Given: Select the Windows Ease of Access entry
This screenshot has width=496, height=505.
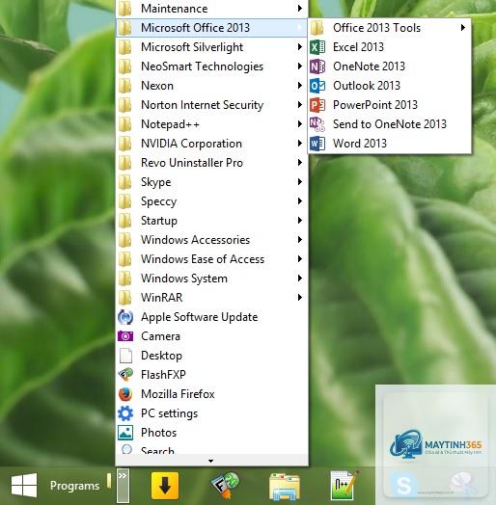Looking at the screenshot, I should pos(211,259).
